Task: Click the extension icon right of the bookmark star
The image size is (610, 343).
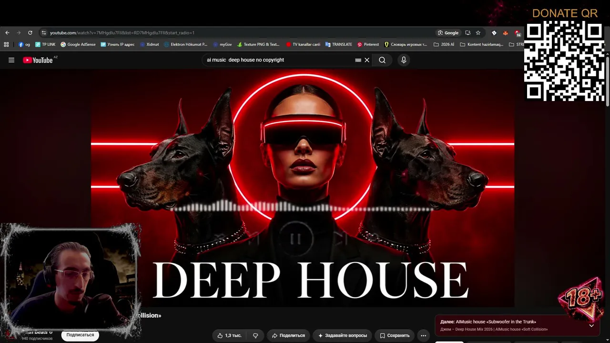Action: click(x=494, y=33)
